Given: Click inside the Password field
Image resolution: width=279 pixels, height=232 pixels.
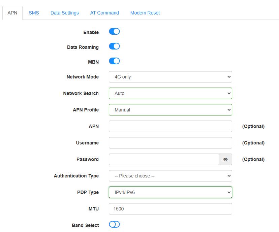Looking at the screenshot, I should coord(164,159).
